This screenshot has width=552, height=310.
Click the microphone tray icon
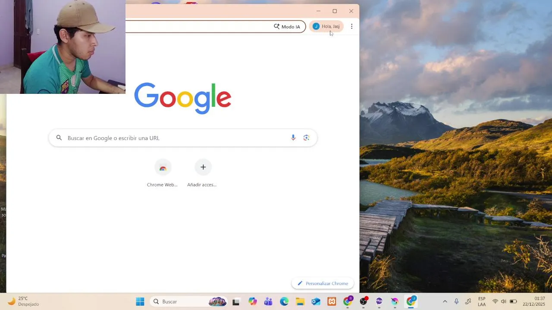point(456,302)
